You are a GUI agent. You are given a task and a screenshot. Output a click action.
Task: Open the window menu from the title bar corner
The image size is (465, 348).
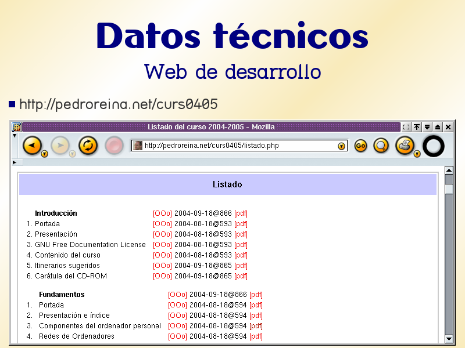click(x=16, y=126)
